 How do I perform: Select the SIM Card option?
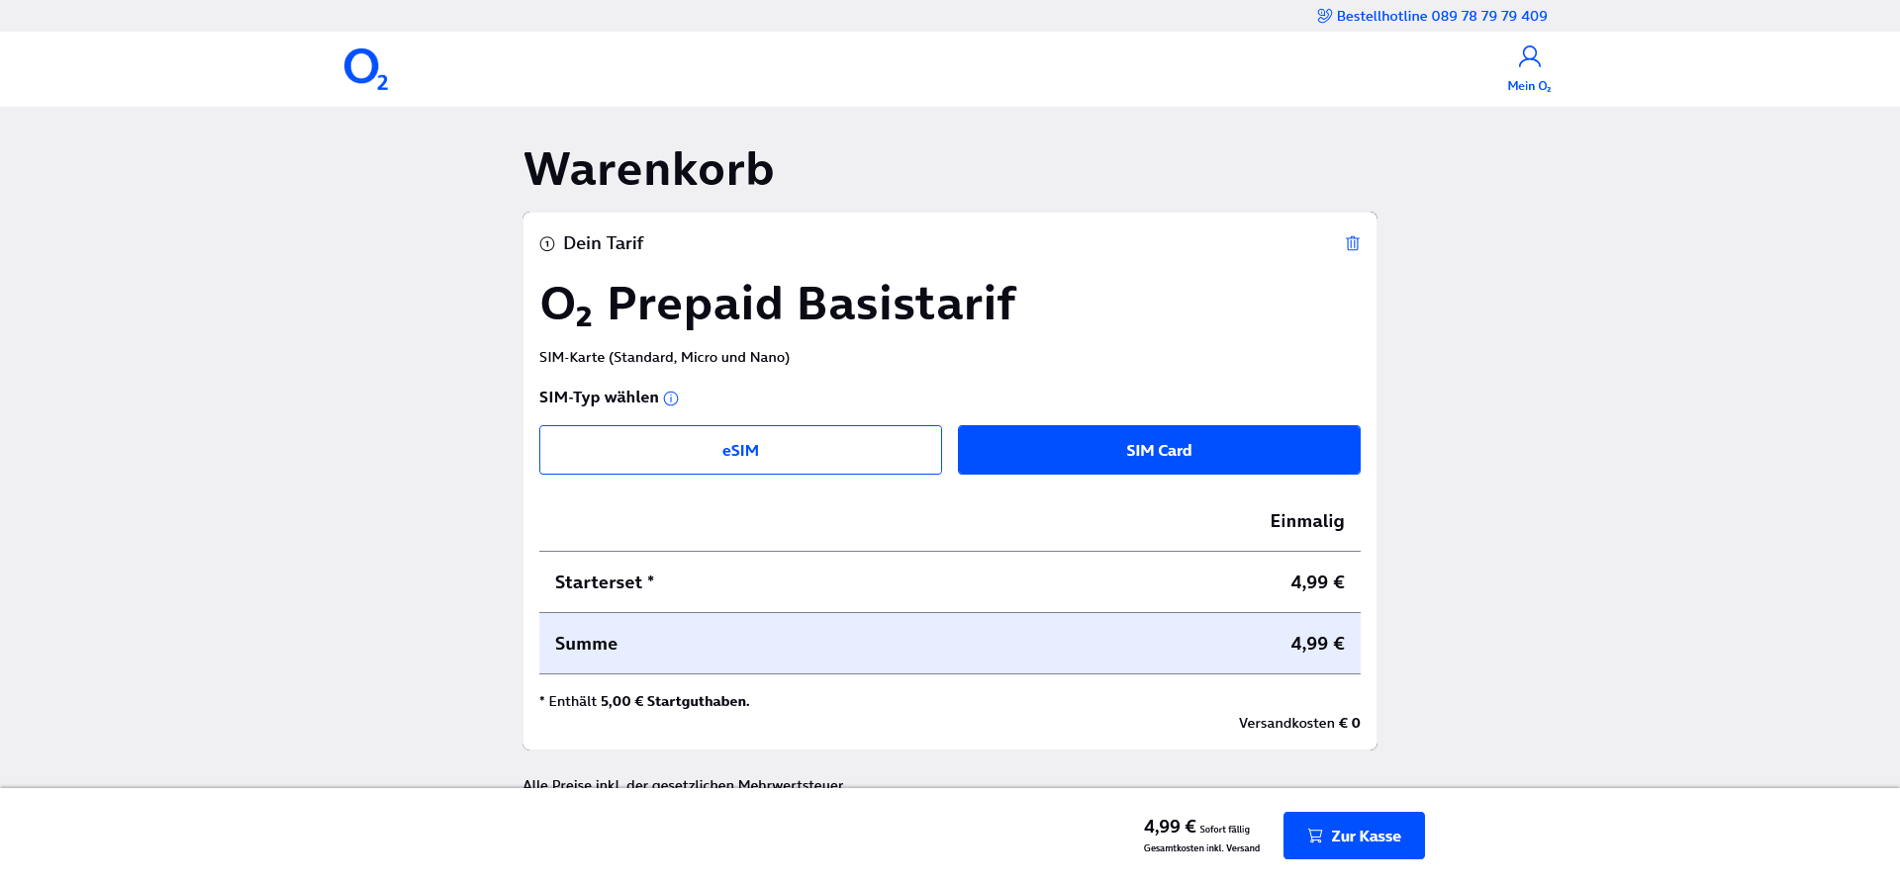1159,450
